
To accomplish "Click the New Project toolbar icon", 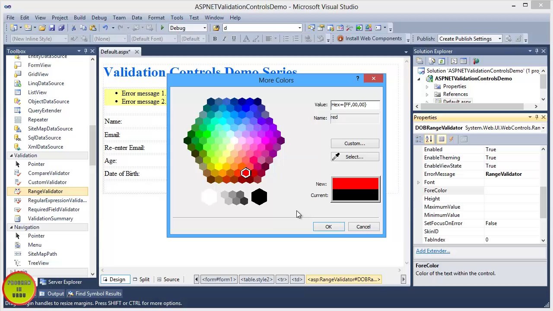I will tap(14, 28).
